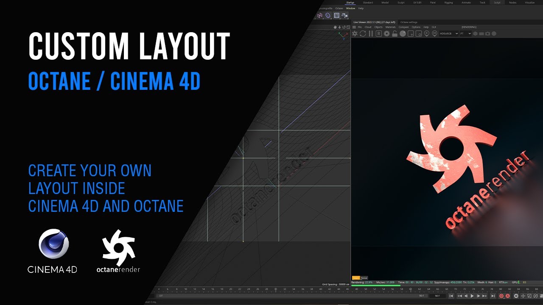
Task: Toggle the red autokeying A button
Action: pos(508,296)
